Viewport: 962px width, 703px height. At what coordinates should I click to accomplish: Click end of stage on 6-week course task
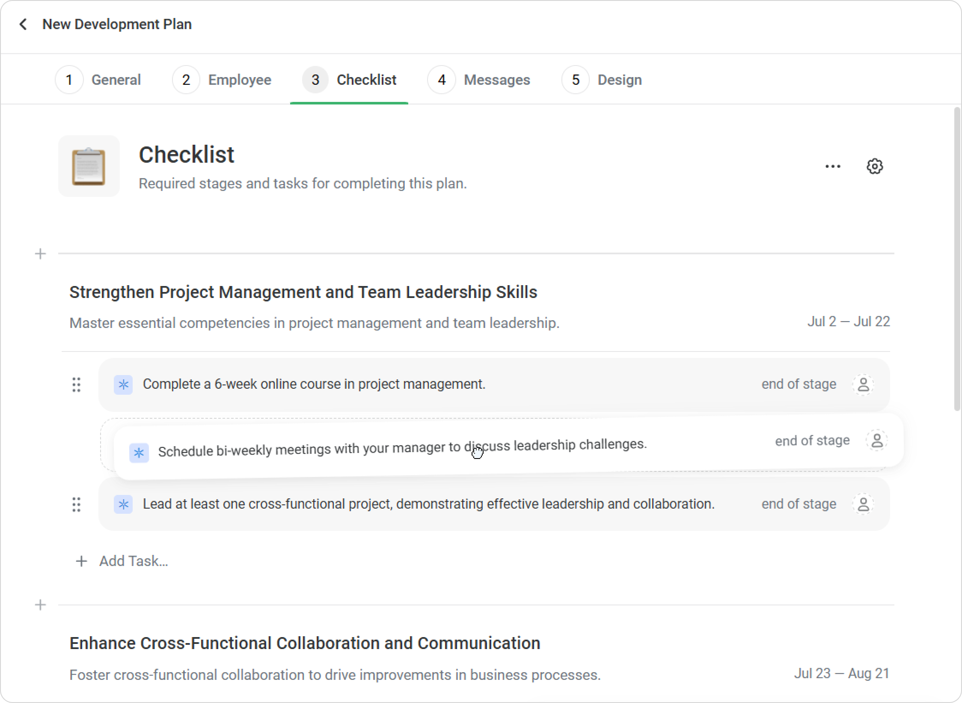pyautogui.click(x=799, y=384)
